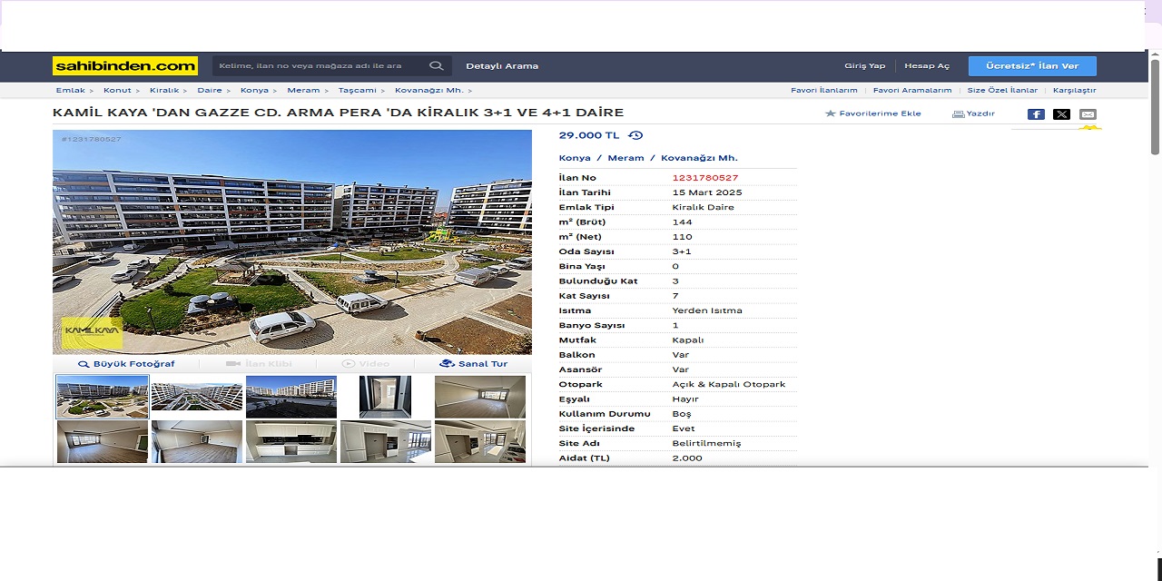This screenshot has height=581, width=1162.
Task: Select fifth thumbnail in top row
Action: pos(480,397)
